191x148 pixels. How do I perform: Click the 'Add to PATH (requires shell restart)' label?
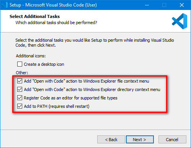[x=57, y=106]
